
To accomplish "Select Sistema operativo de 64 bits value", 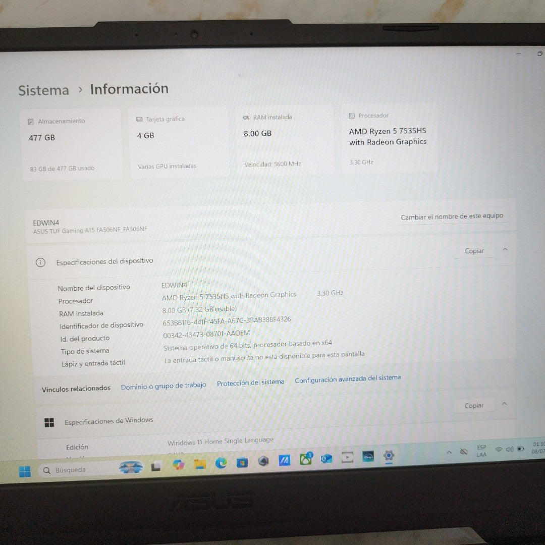I will coord(247,345).
